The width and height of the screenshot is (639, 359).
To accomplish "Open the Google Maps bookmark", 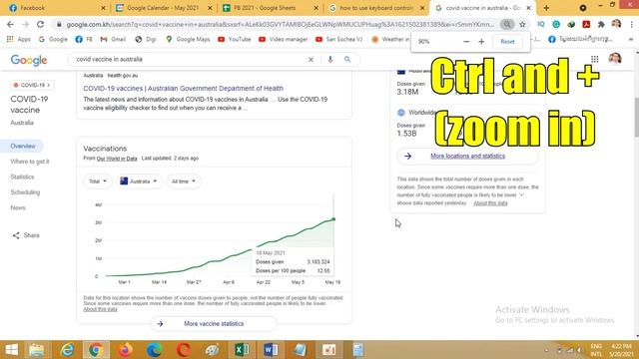I will tap(188, 39).
